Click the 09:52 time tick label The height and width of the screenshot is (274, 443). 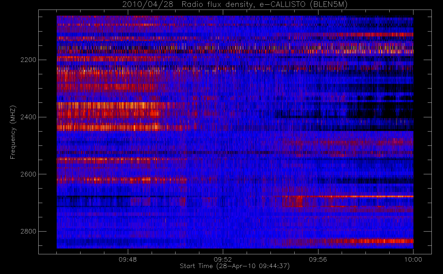coord(223,259)
